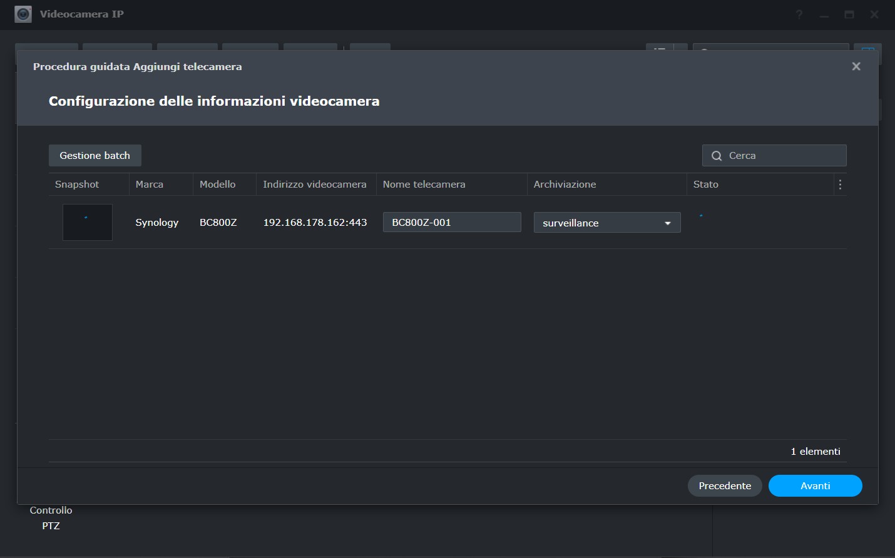The height and width of the screenshot is (558, 895).
Task: Click the magnifier icon in search box
Action: tap(717, 156)
